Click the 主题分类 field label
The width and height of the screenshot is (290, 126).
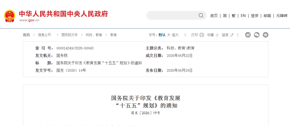(x=154, y=48)
